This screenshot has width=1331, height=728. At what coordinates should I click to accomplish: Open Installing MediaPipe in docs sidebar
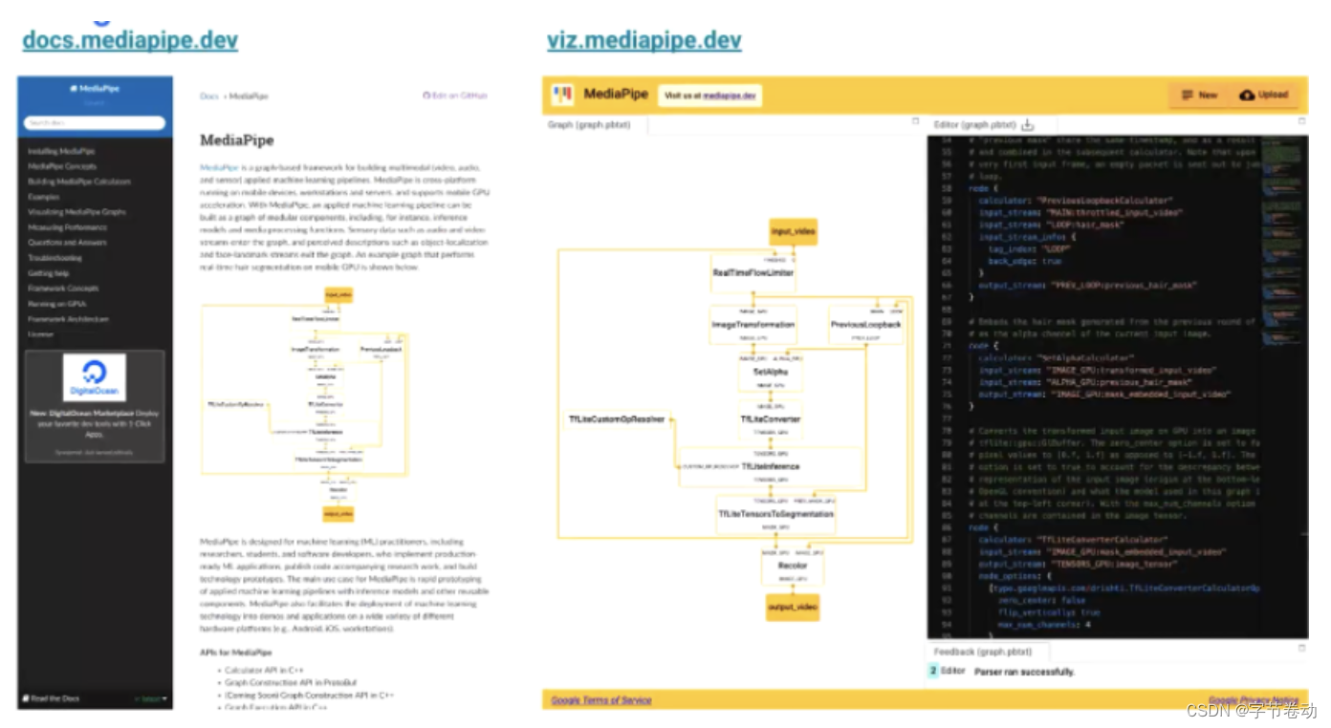[x=61, y=151]
